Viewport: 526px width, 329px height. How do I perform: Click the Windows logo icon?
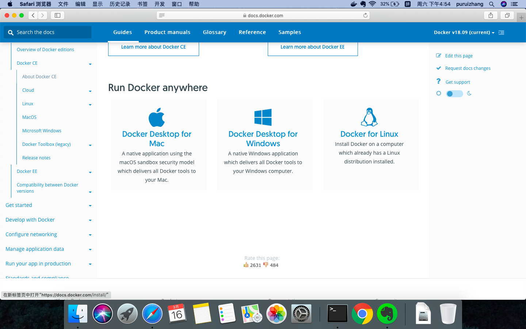coord(263,117)
